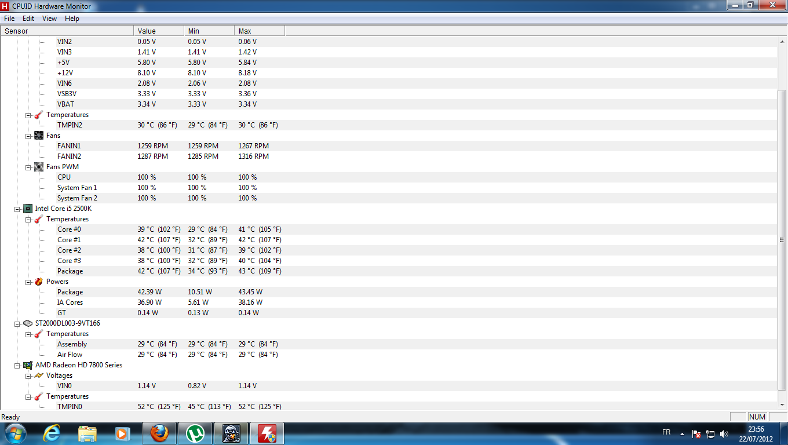
Task: Open uTorrent from the taskbar
Action: click(x=195, y=433)
